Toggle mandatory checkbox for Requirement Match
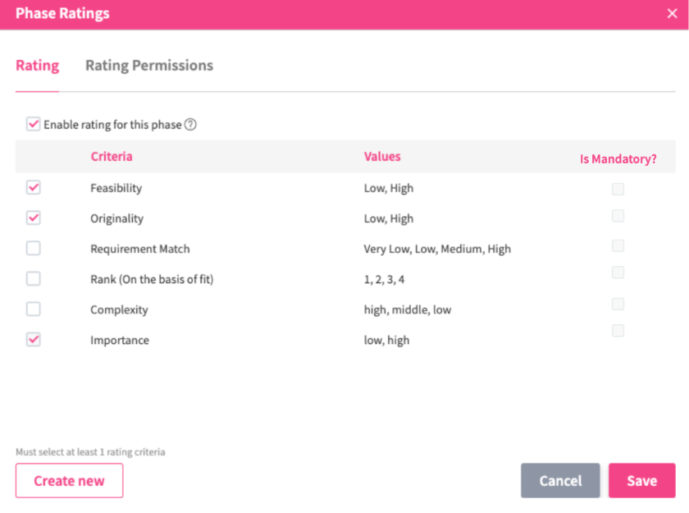The width and height of the screenshot is (689, 513). click(x=618, y=245)
